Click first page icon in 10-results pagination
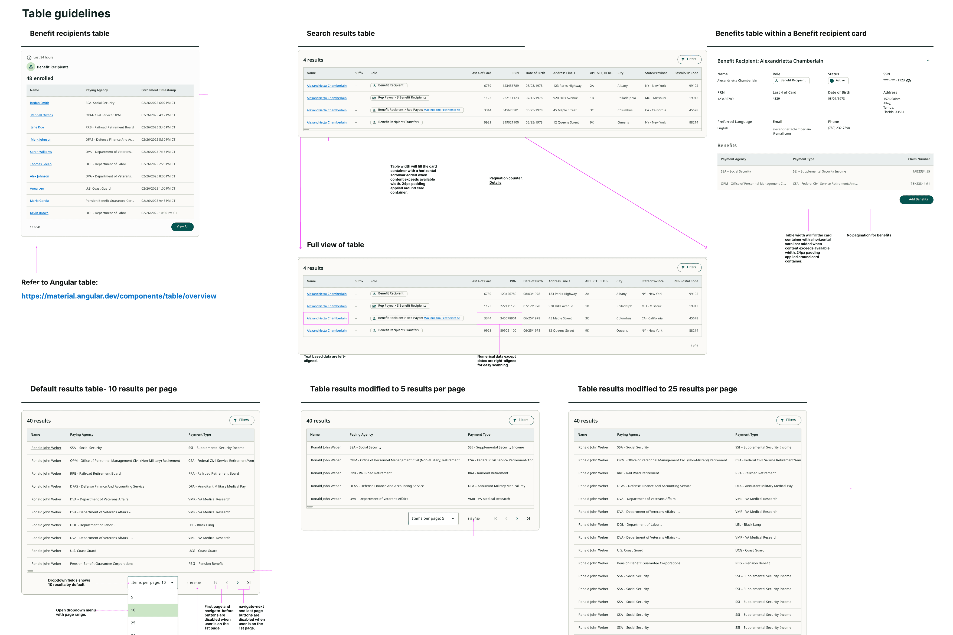The height and width of the screenshot is (635, 953). point(216,583)
